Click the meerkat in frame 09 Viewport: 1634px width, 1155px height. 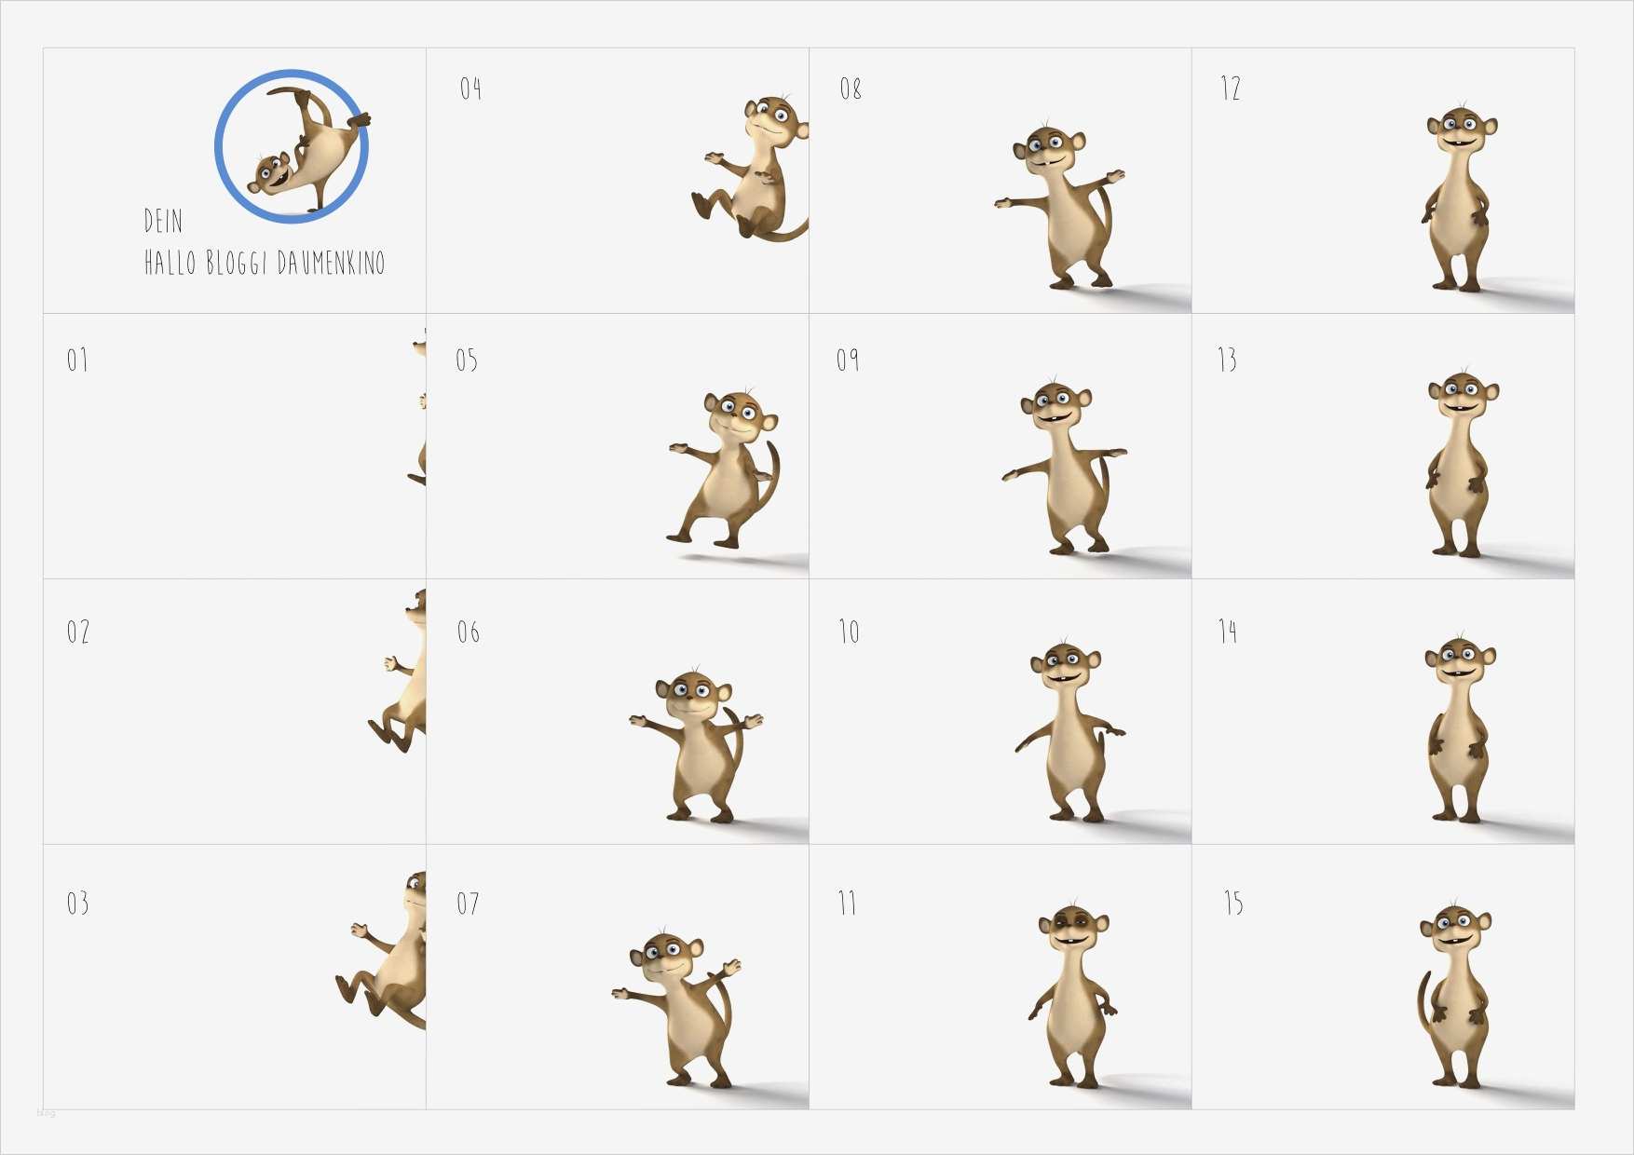(x=1065, y=469)
